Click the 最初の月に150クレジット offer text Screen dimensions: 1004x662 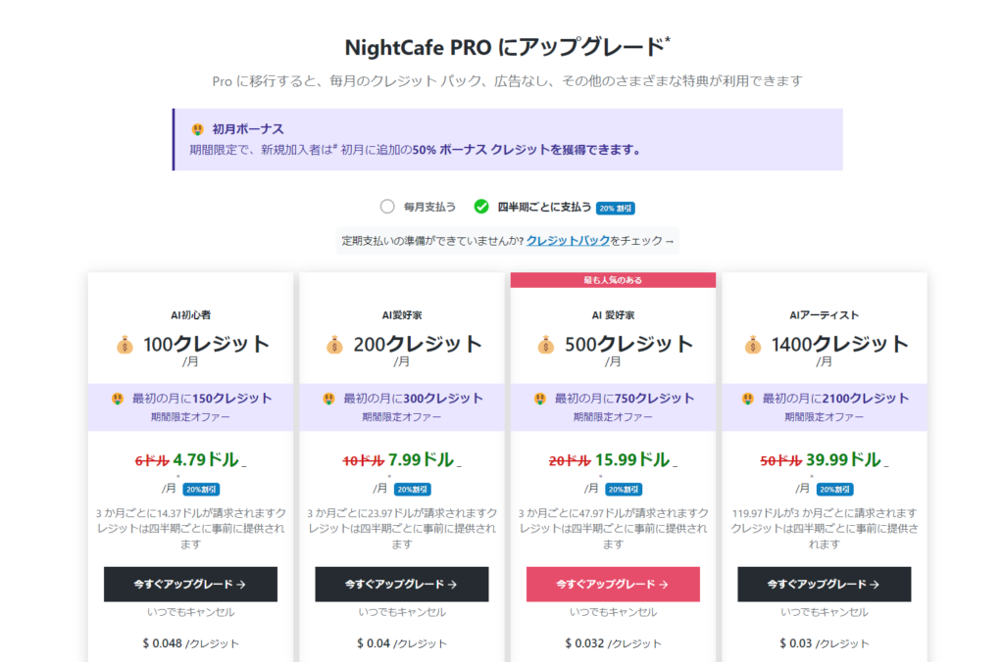(x=202, y=399)
